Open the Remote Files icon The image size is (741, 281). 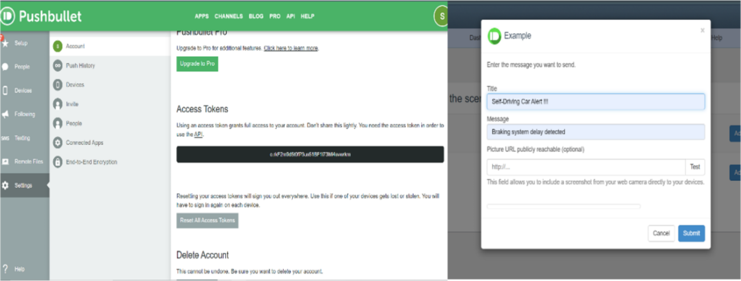tap(5, 162)
